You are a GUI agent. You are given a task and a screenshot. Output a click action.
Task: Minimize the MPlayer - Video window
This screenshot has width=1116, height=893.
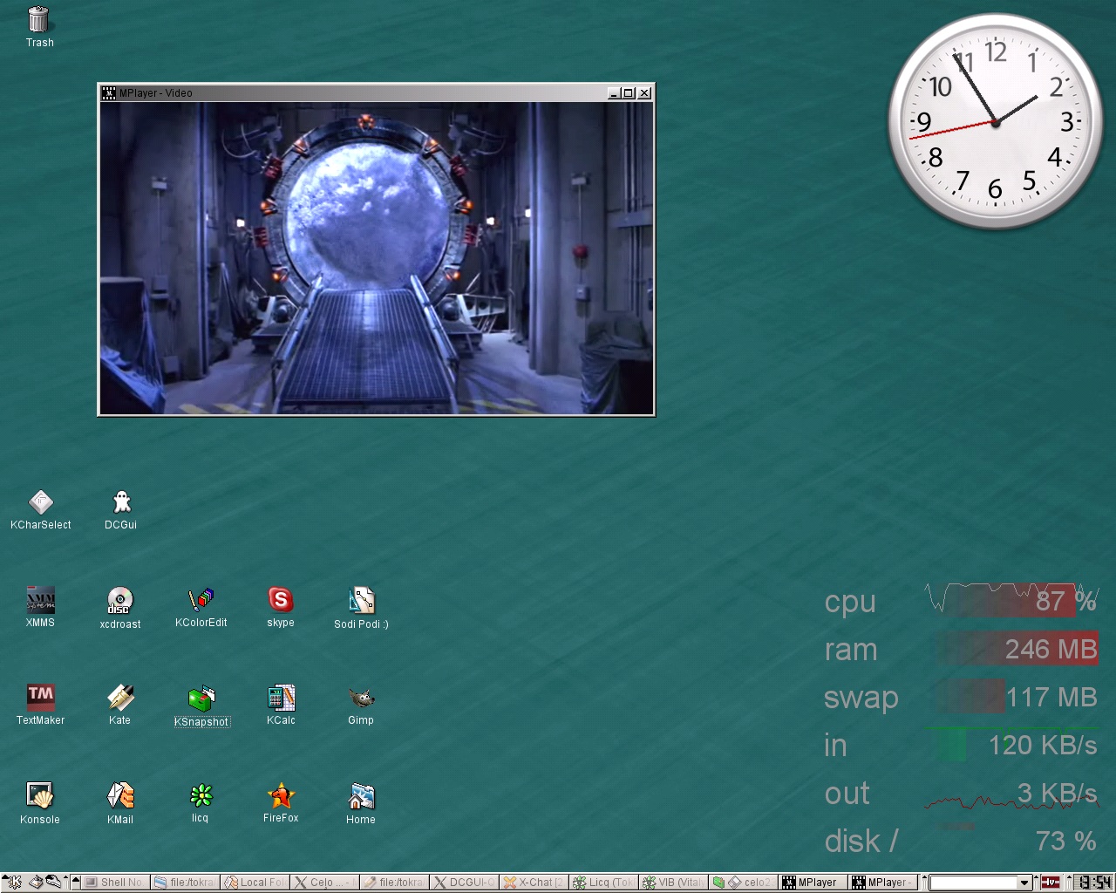tap(614, 93)
